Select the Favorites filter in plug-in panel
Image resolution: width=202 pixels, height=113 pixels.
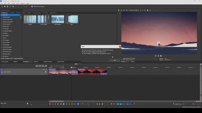(x=53, y=13)
